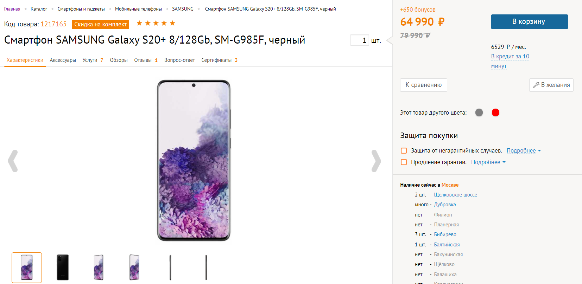Add the phone to cart with 'В корзину'
Viewport: 582px width, 284px height.
tap(529, 22)
